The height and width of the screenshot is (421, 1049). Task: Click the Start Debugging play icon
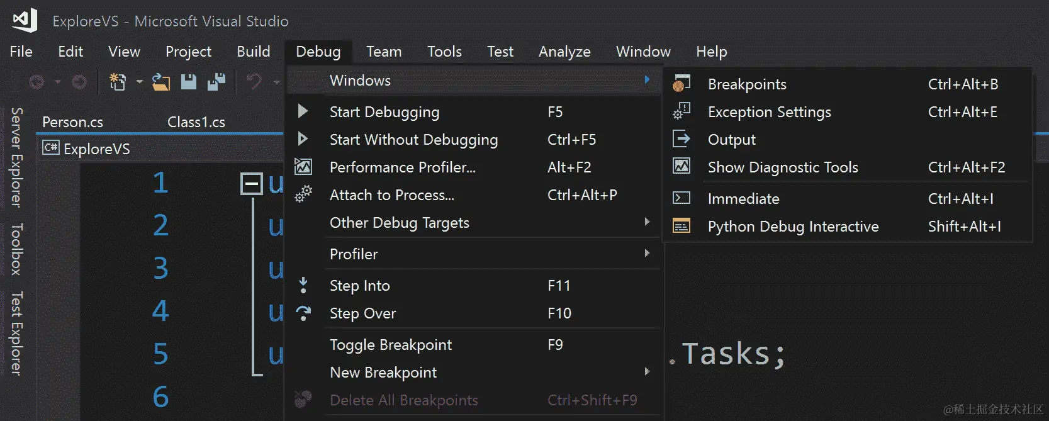pyautogui.click(x=303, y=111)
